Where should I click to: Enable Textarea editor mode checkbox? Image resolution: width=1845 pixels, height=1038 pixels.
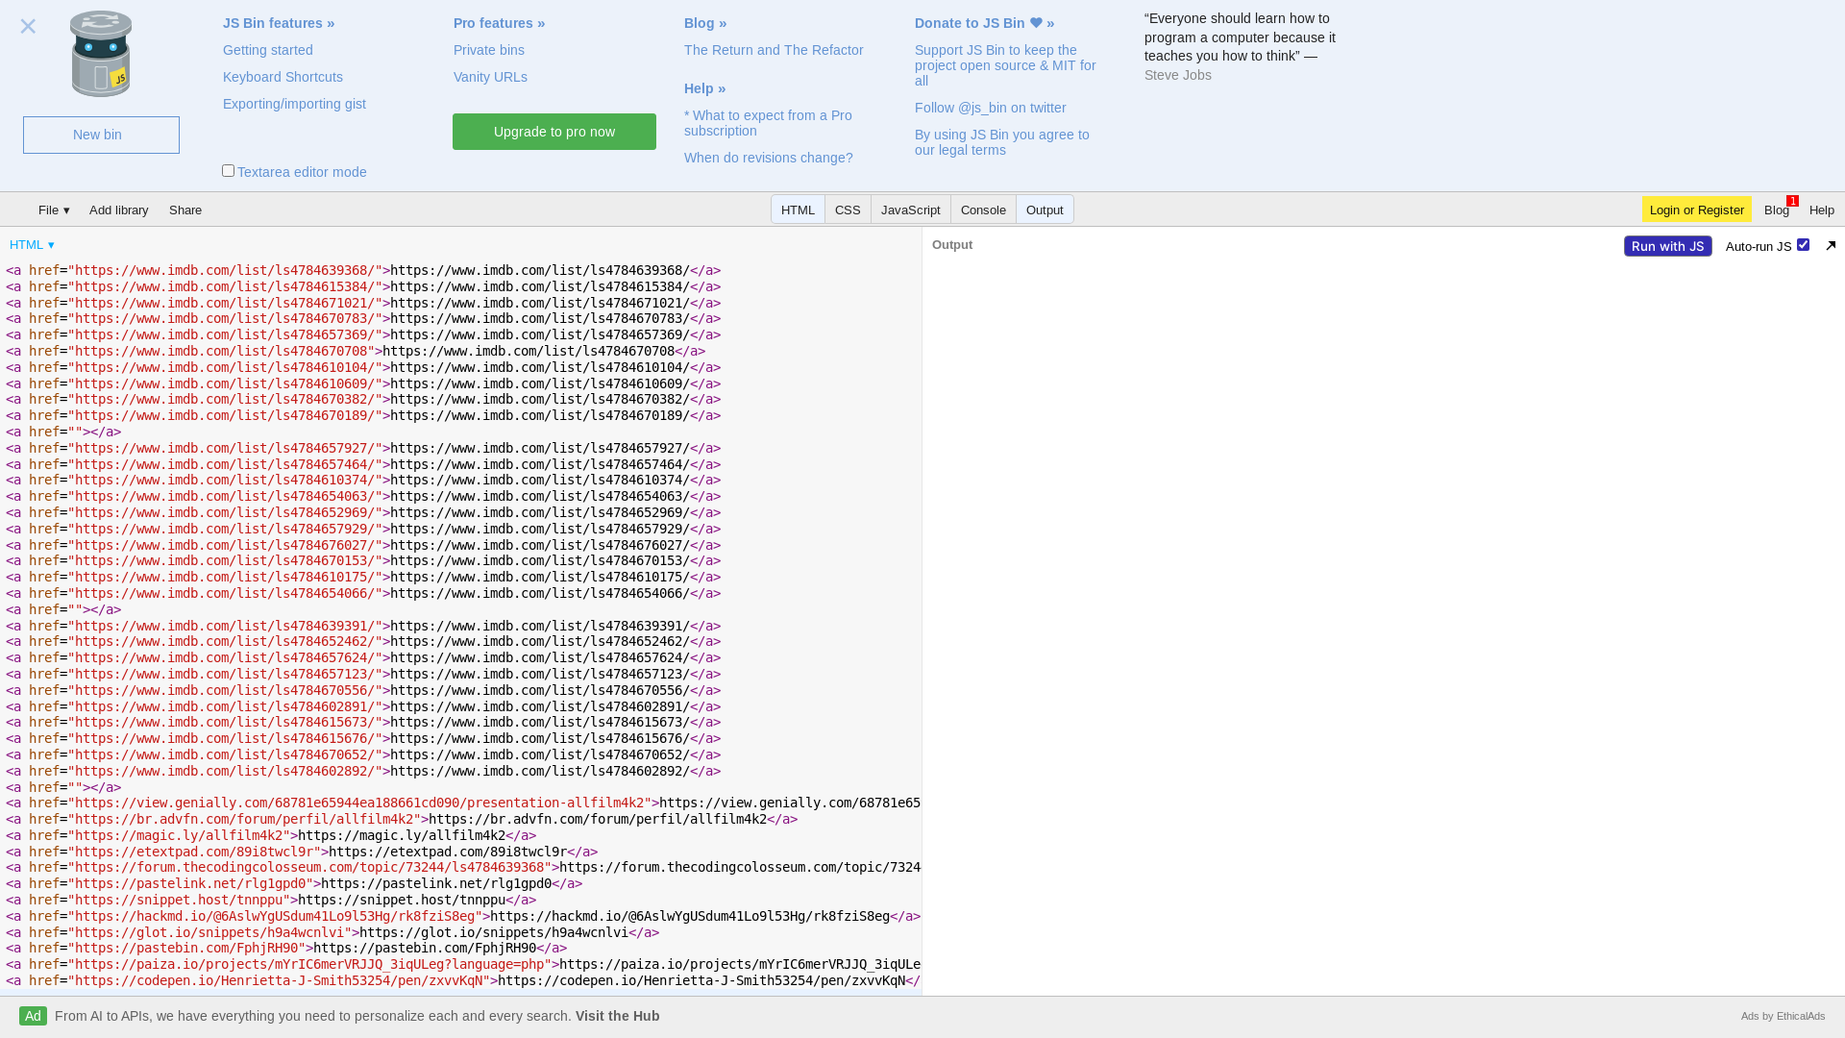[x=228, y=171]
